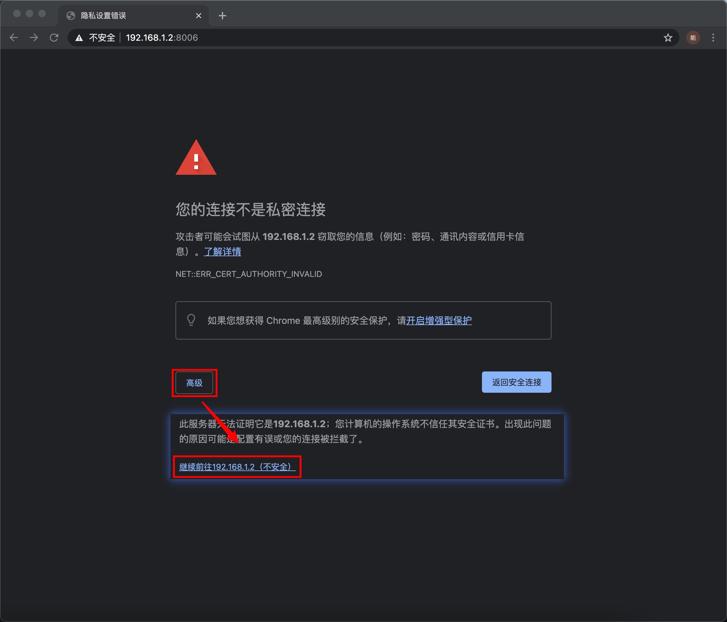Image resolution: width=727 pixels, height=622 pixels.
Task: Proceed via 继续前往192.168.1.2（不安全） link
Action: pos(237,467)
